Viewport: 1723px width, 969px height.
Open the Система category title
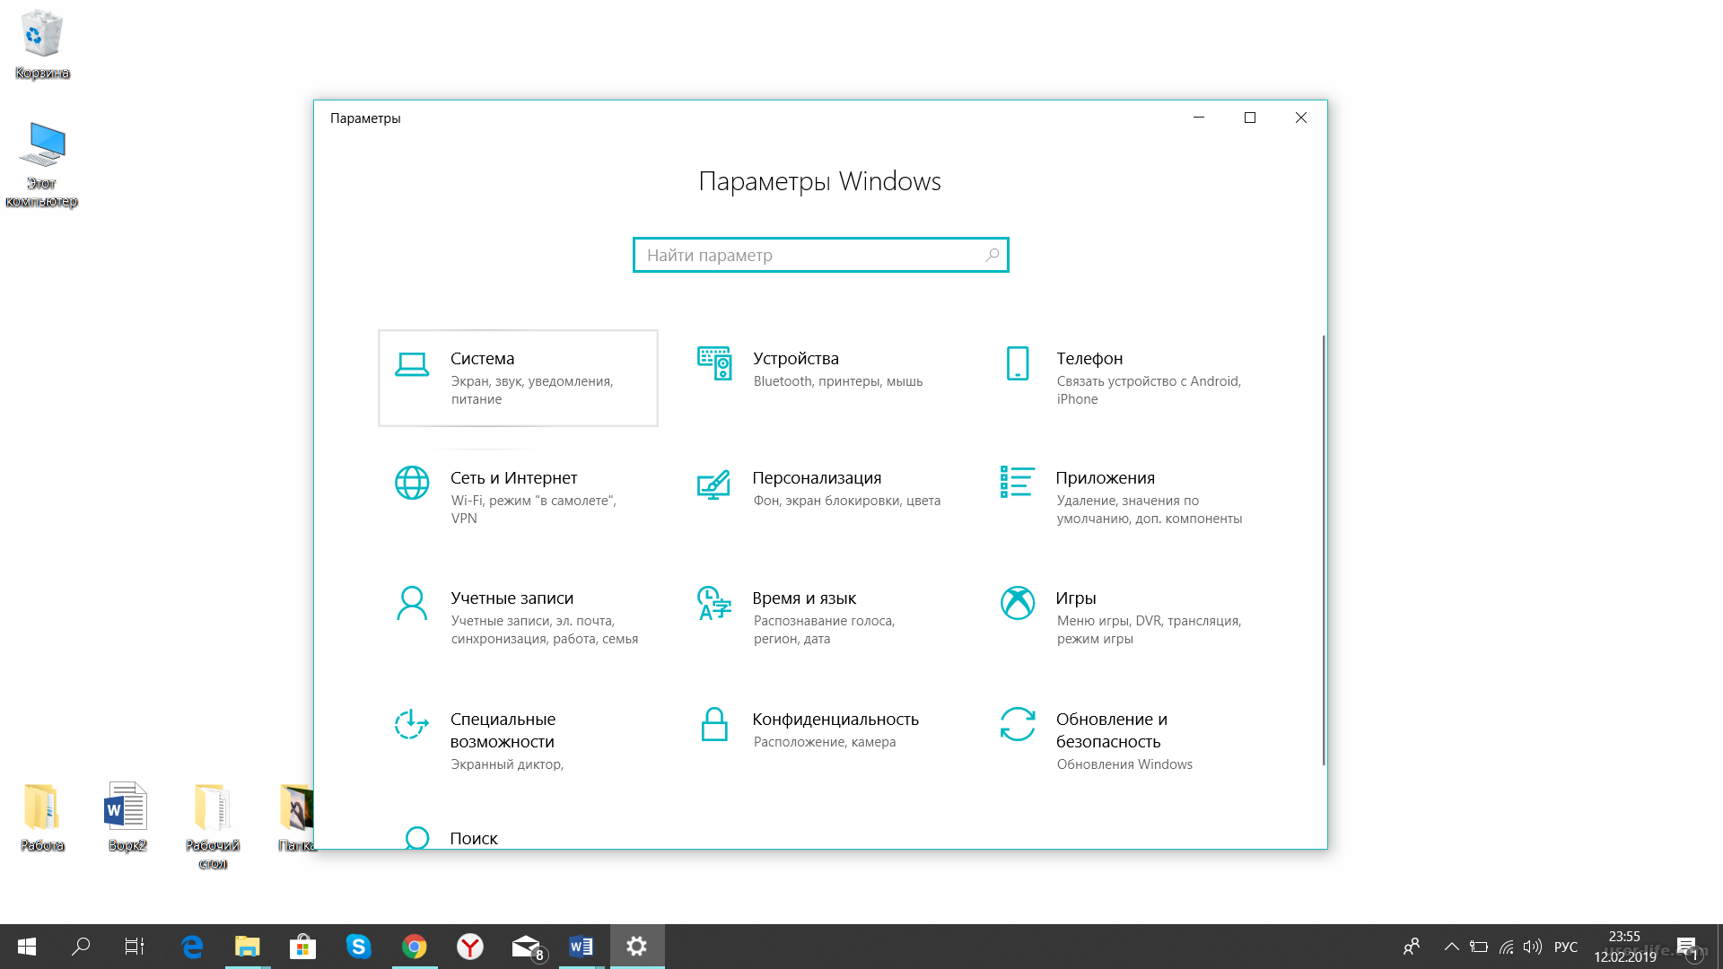coord(482,358)
